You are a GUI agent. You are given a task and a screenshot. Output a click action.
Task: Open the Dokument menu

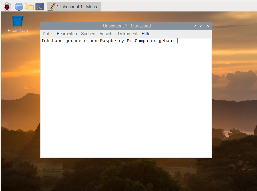[x=128, y=34]
